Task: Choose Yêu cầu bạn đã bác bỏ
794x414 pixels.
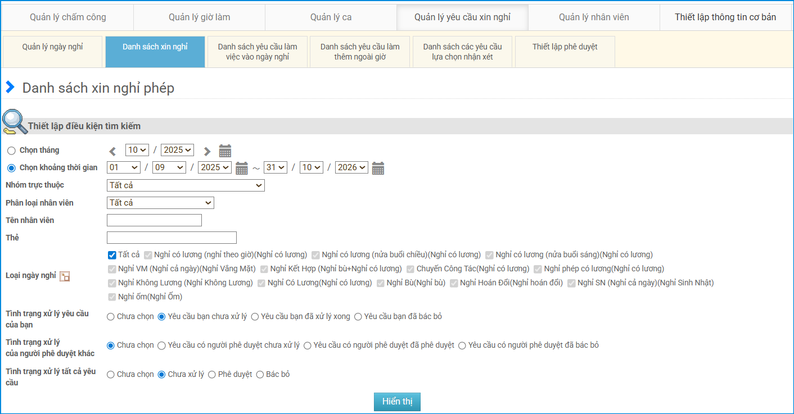Action: click(x=358, y=317)
